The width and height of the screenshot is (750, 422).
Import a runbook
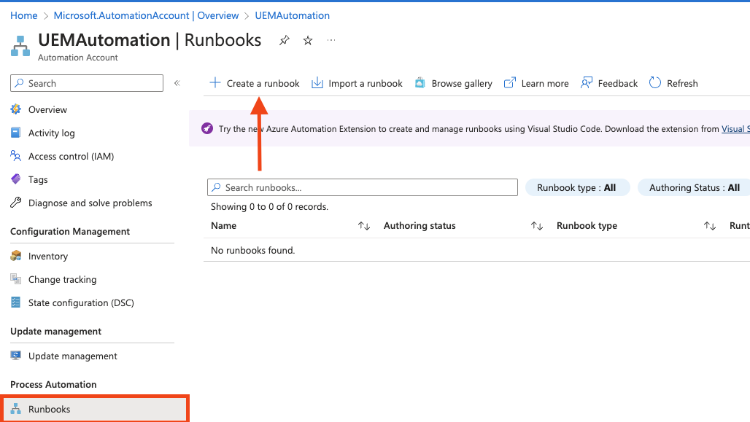click(357, 83)
